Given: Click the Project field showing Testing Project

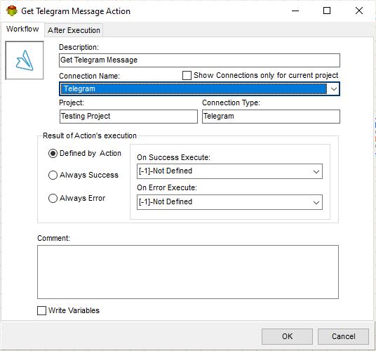Looking at the screenshot, I should 128,117.
